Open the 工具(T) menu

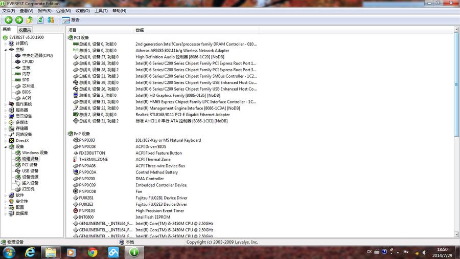(101, 11)
